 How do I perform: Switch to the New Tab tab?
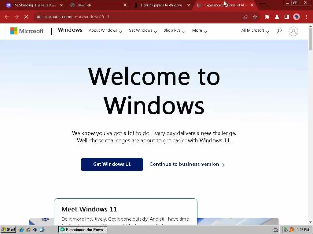tap(98, 5)
